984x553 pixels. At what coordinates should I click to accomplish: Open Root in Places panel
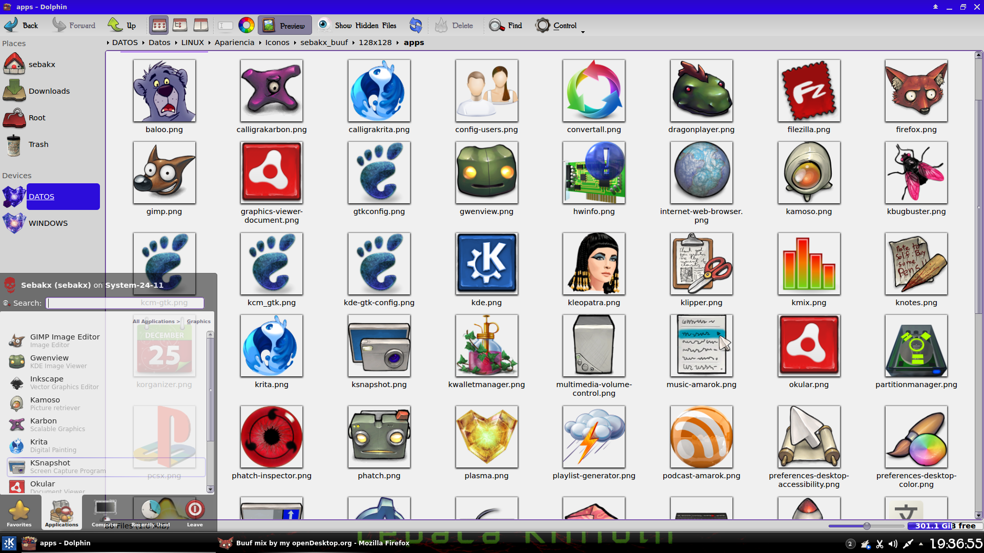[51, 118]
